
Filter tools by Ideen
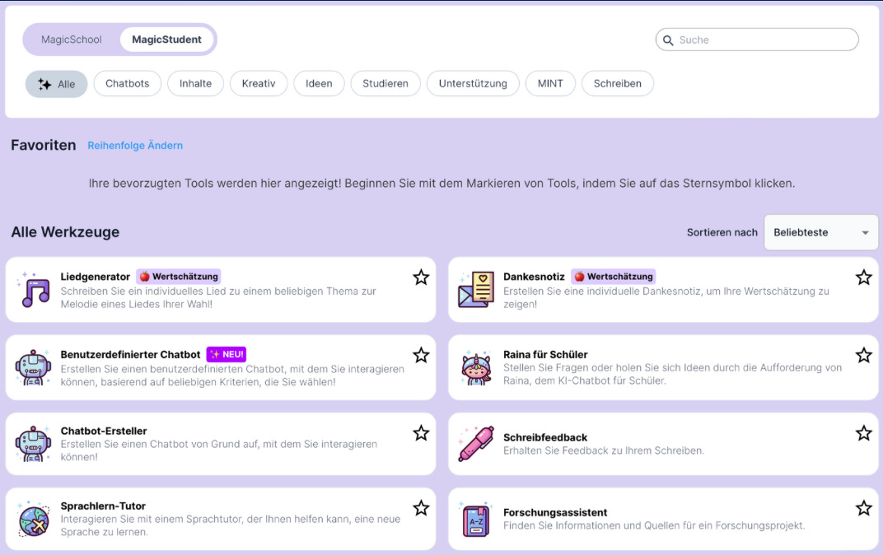click(x=319, y=83)
